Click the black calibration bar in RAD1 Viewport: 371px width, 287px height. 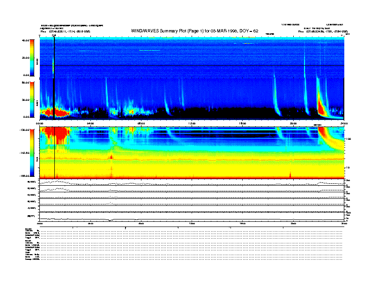(x=54, y=98)
